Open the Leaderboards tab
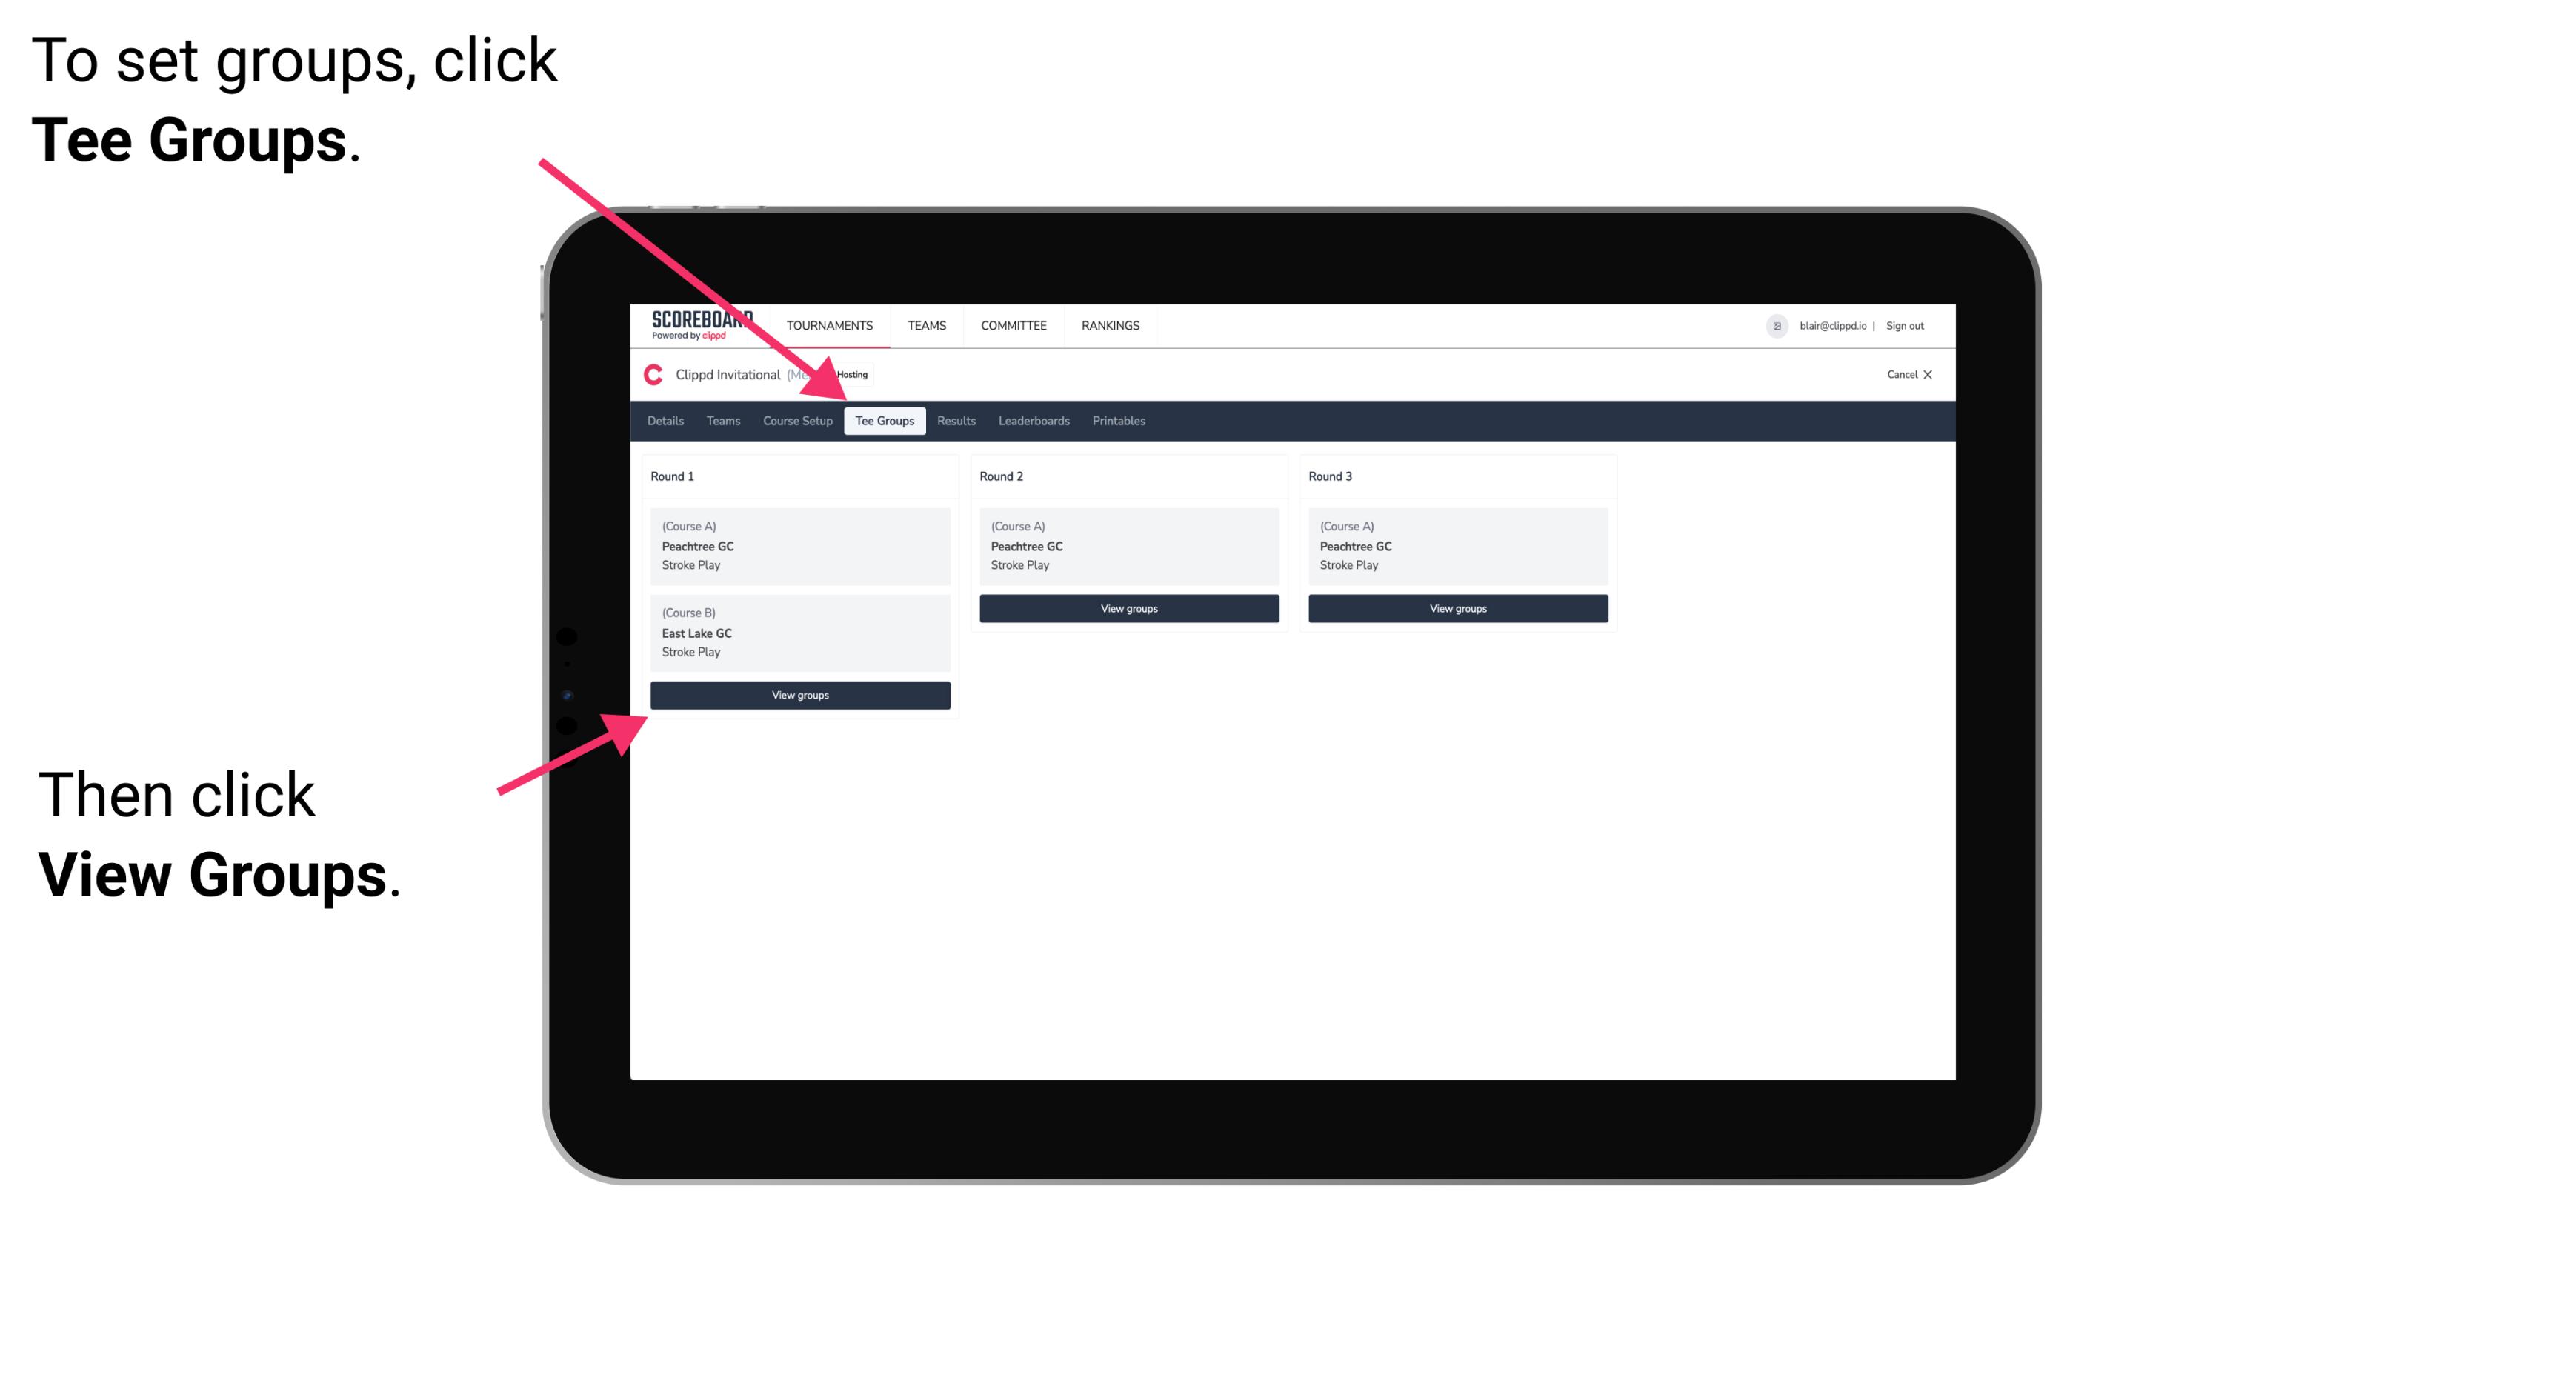Image resolution: width=2576 pixels, height=1386 pixels. [1031, 420]
